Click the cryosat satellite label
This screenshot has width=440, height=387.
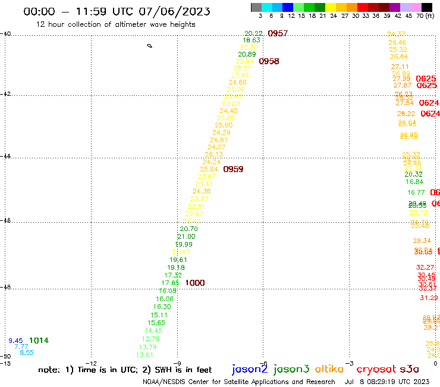[376, 370]
